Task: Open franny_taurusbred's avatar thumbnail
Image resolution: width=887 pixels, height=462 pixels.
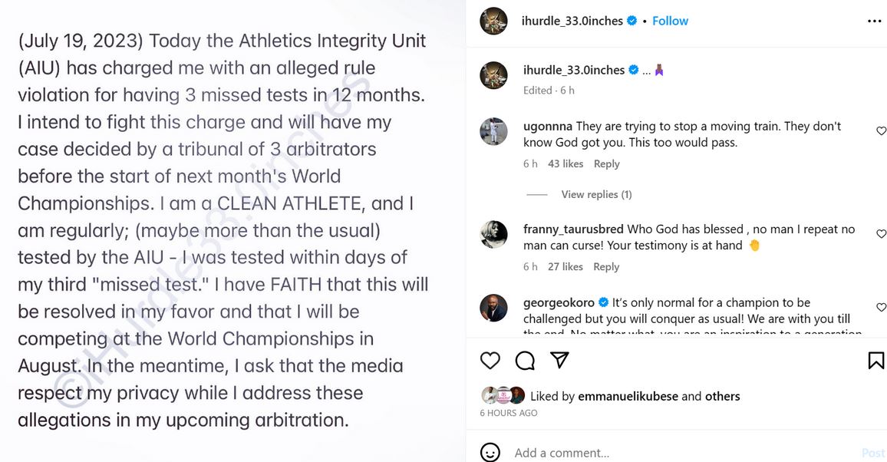Action: pos(493,234)
